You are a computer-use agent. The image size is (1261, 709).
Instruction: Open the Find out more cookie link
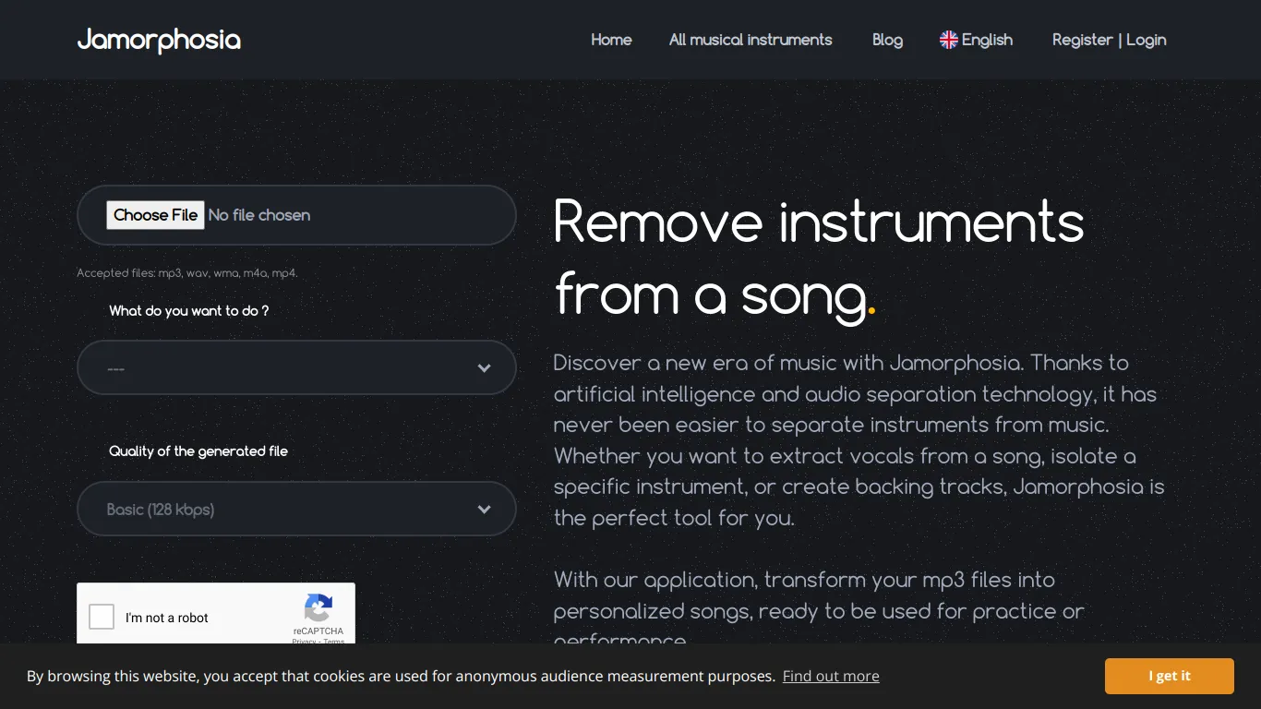831,676
